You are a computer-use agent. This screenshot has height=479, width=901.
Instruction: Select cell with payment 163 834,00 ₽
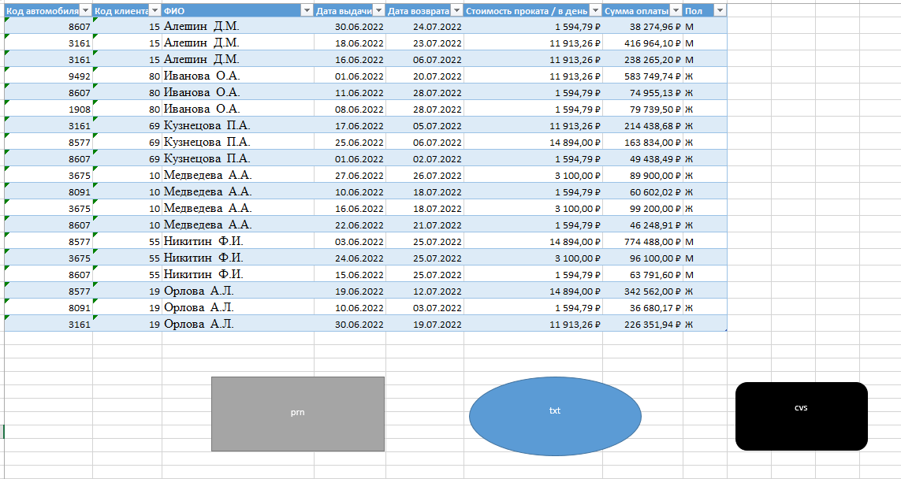click(642, 142)
